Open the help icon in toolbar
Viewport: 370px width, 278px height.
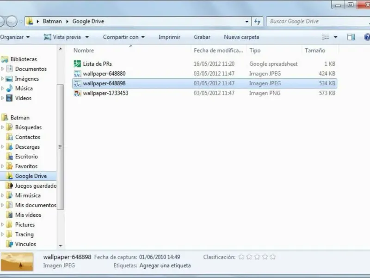point(367,37)
